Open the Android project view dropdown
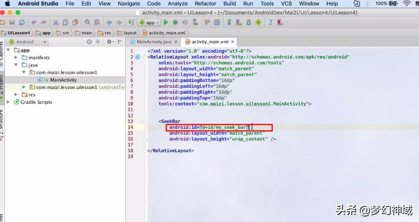This screenshot has width=419, height=222. pyautogui.click(x=27, y=42)
